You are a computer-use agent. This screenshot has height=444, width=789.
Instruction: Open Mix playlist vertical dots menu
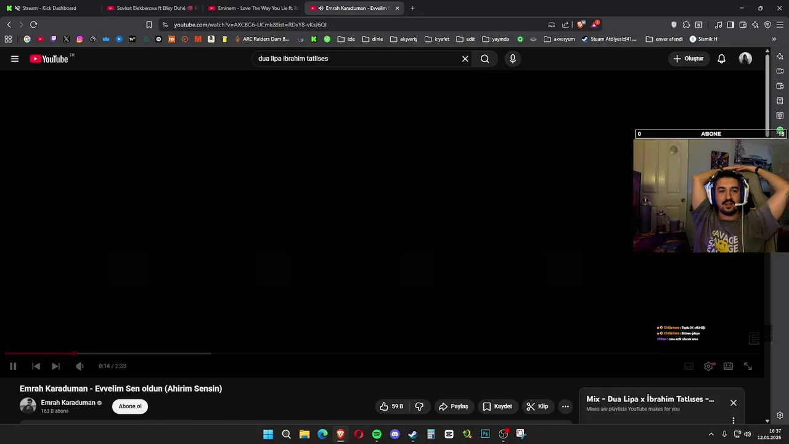tap(734, 421)
